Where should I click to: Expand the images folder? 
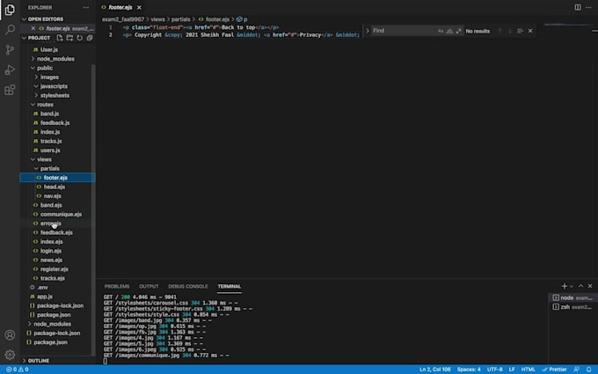coord(49,77)
